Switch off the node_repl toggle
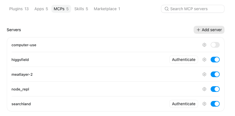Viewport: 235px width, 116px height. tap(215, 89)
